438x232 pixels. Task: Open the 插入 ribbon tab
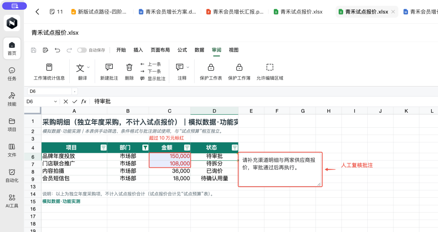point(138,50)
